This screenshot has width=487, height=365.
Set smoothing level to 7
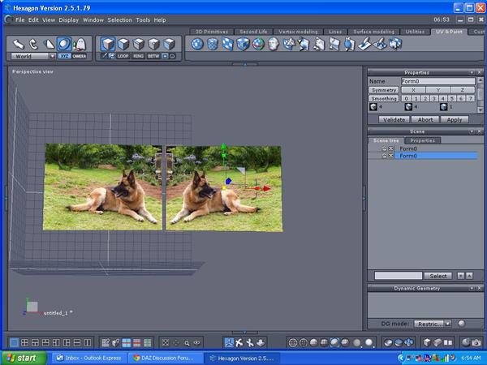(471, 98)
